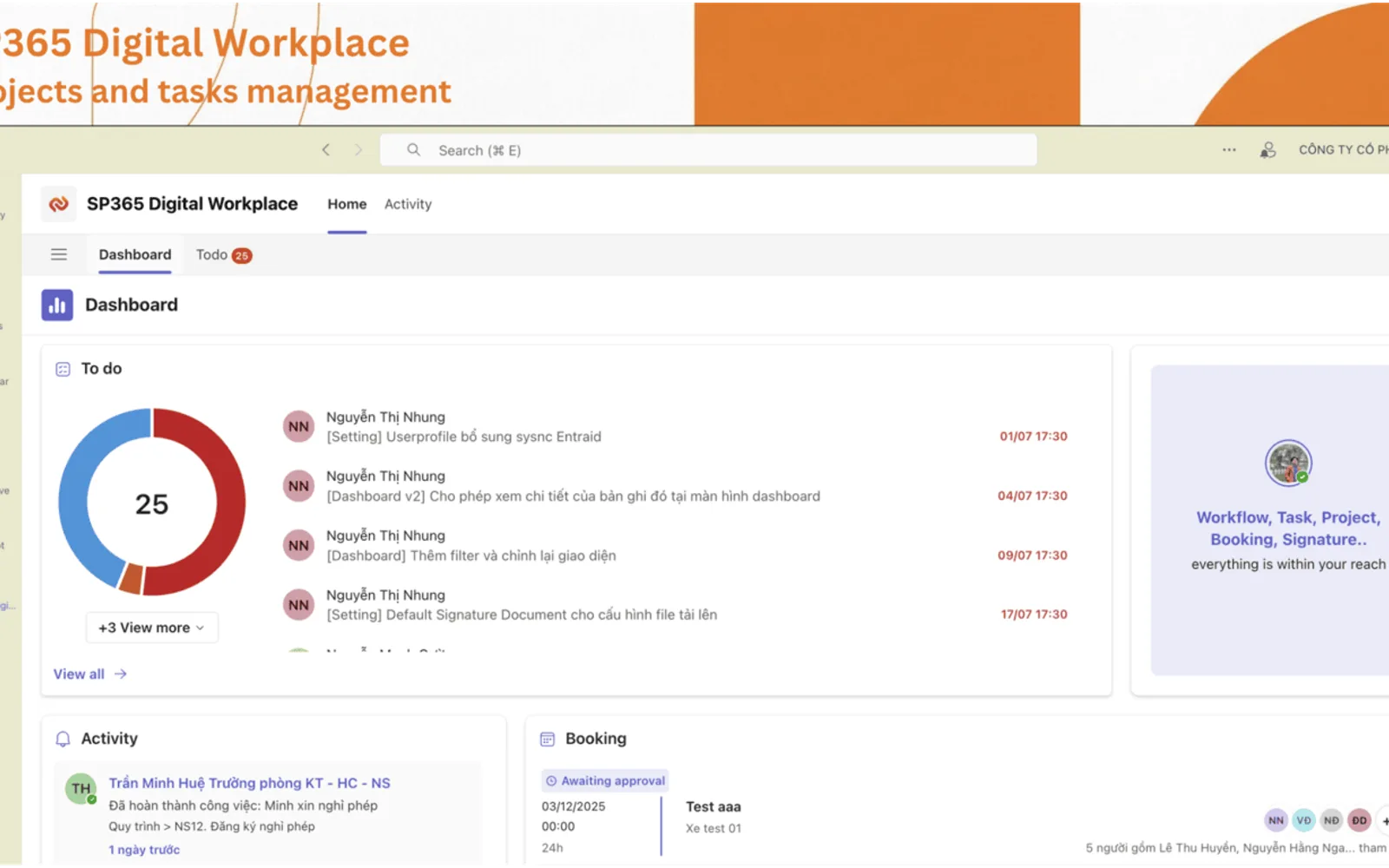Click the people account icon near company name

[1268, 150]
